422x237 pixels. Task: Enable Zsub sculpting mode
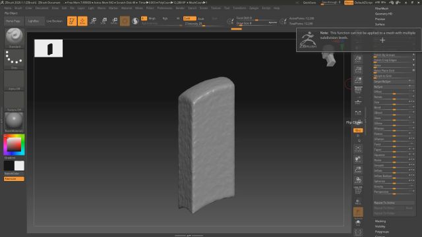coord(200,18)
